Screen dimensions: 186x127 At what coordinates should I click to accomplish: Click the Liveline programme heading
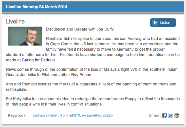[x=15, y=21]
